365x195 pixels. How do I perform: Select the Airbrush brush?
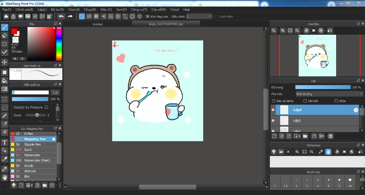click(x=33, y=171)
